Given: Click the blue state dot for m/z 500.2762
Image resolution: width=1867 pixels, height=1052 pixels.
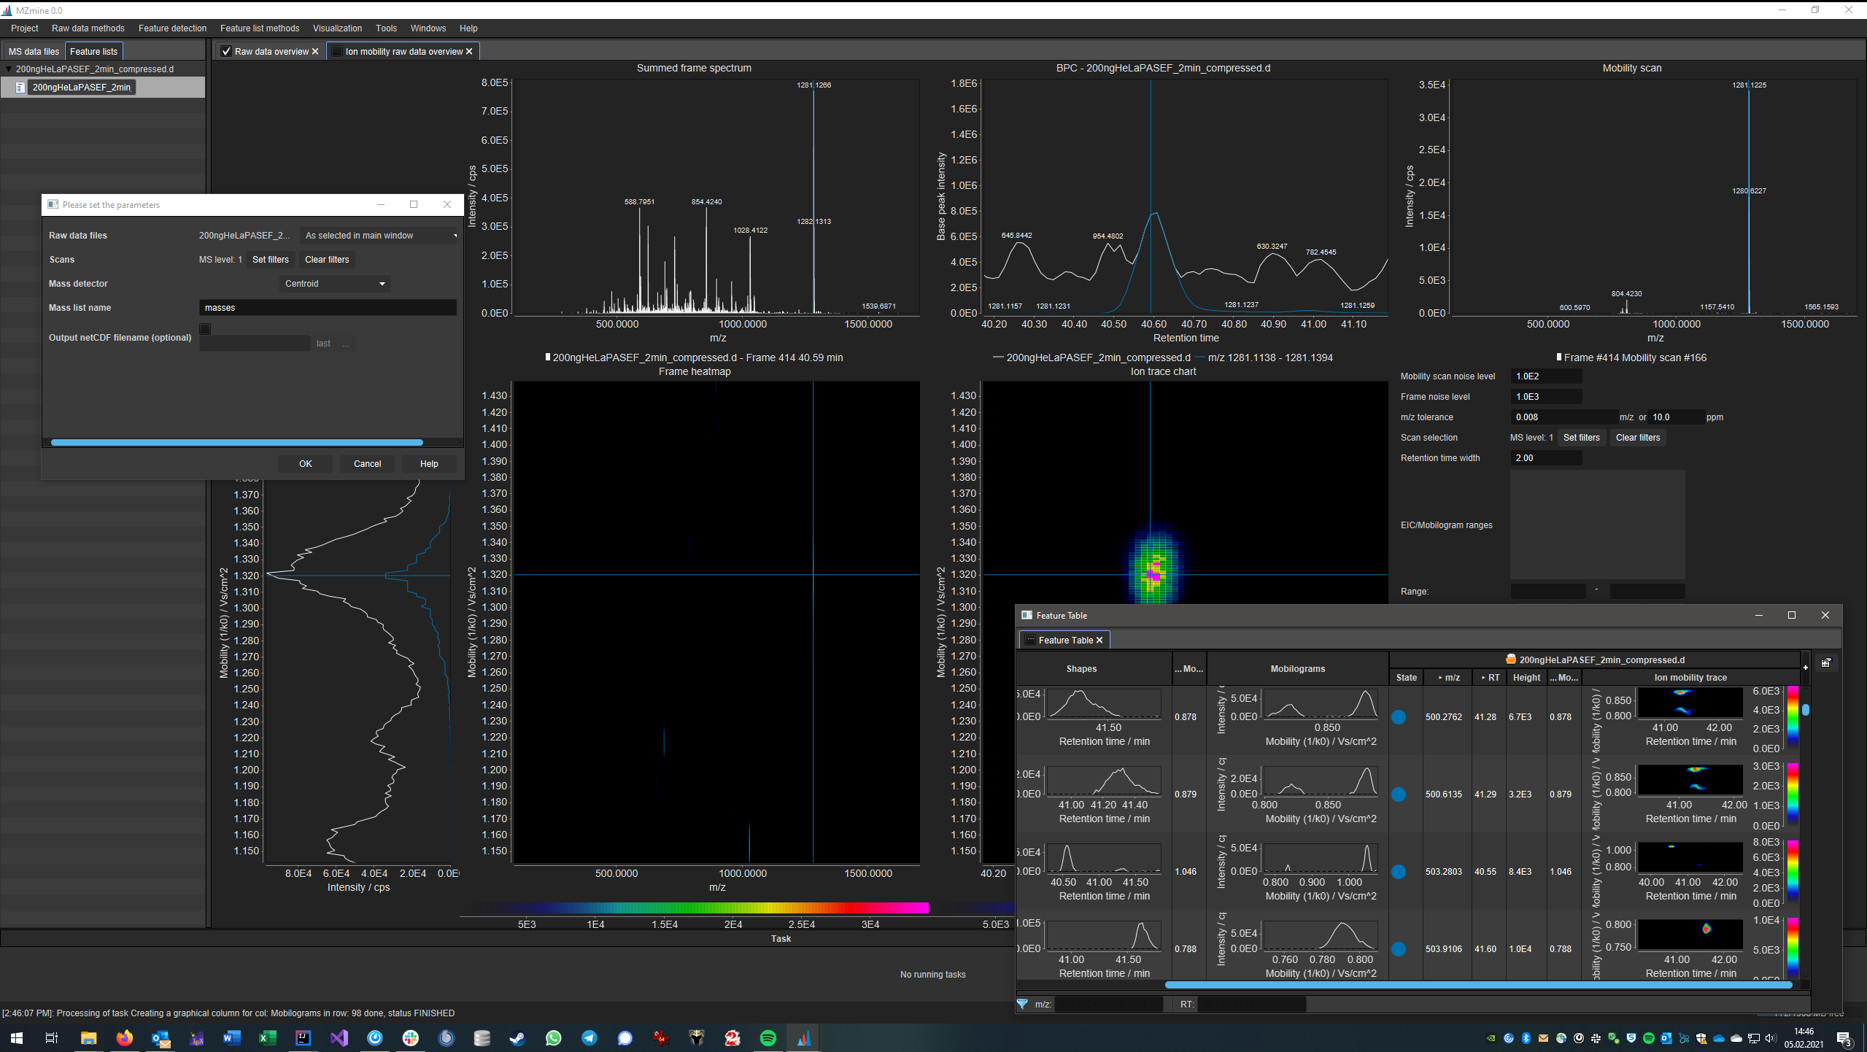Looking at the screenshot, I should (1399, 717).
